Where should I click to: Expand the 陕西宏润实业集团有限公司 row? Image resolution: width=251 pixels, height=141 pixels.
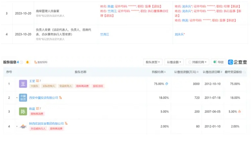tap(17, 127)
